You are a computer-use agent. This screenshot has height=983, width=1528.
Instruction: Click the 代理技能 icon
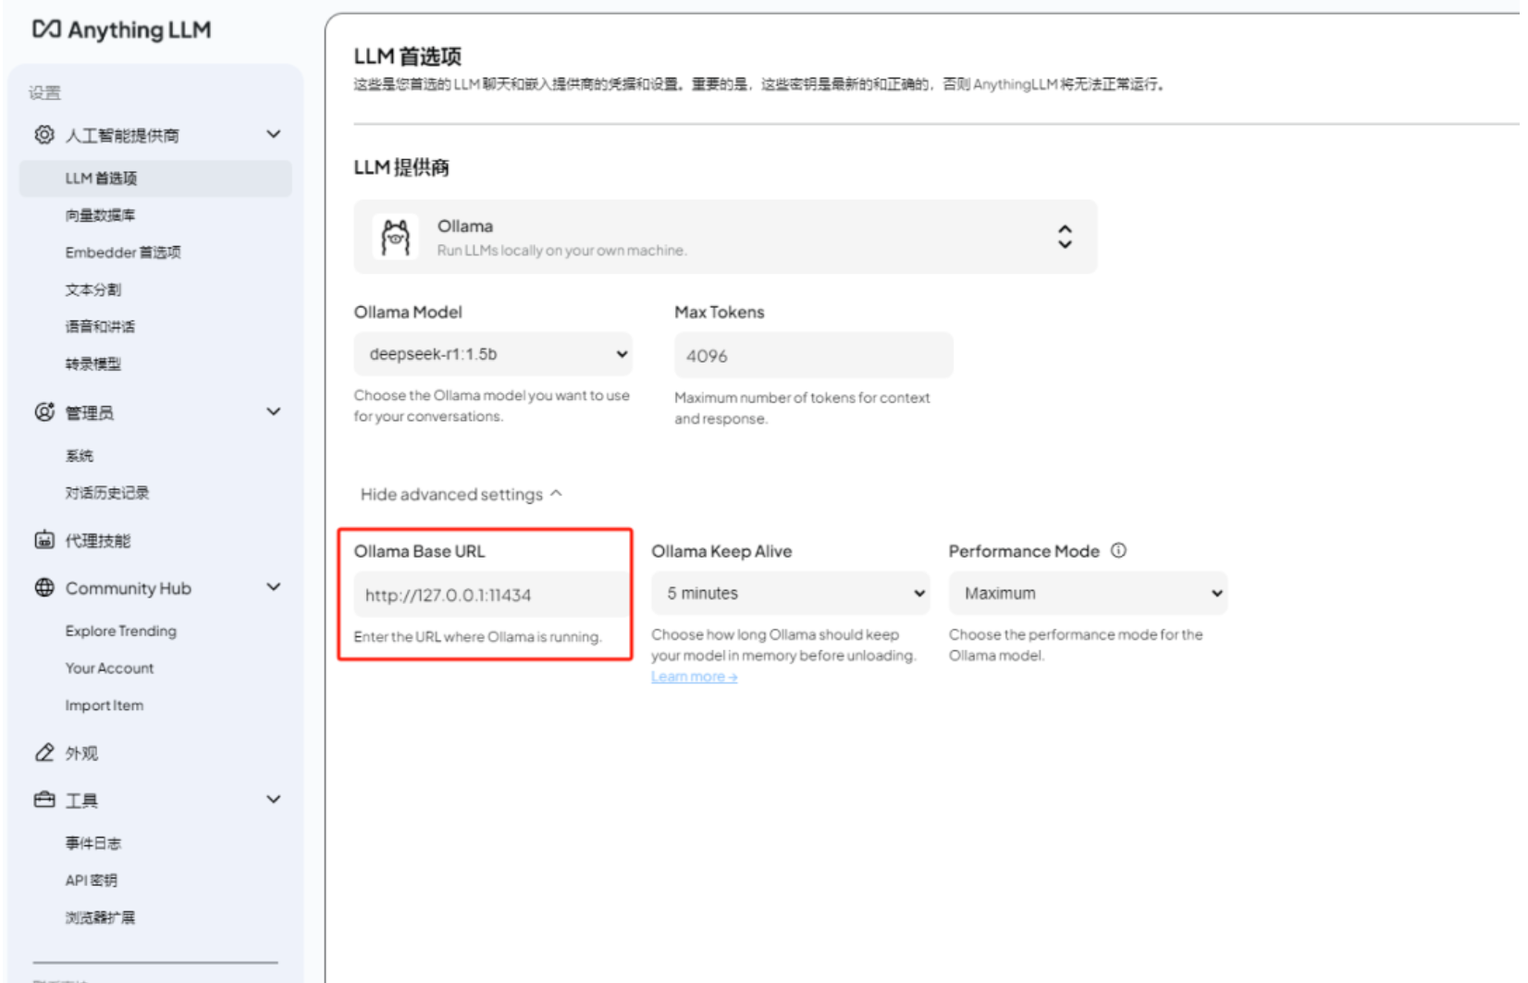[43, 540]
